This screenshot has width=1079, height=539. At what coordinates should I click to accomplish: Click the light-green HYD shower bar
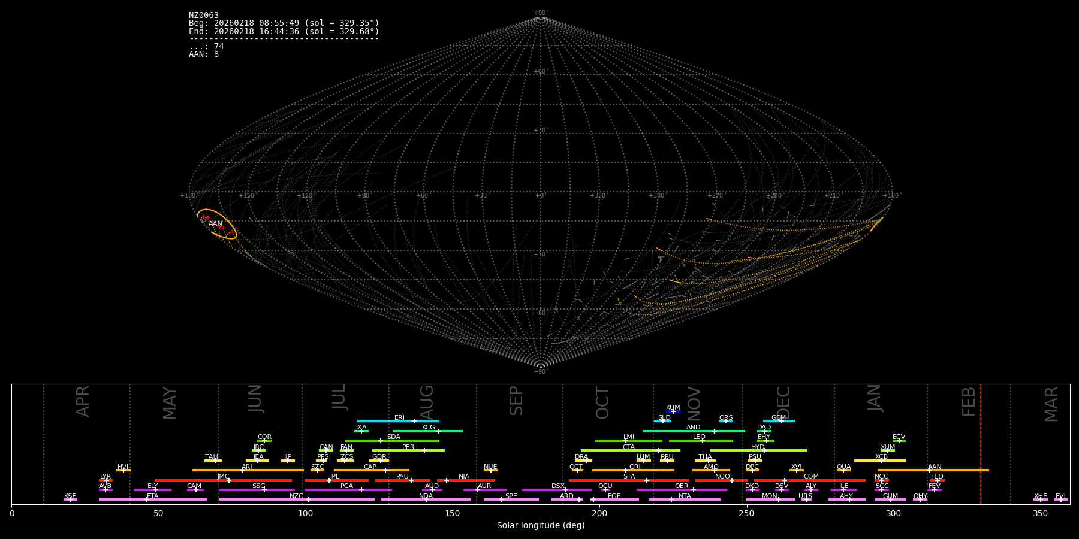tap(758, 450)
